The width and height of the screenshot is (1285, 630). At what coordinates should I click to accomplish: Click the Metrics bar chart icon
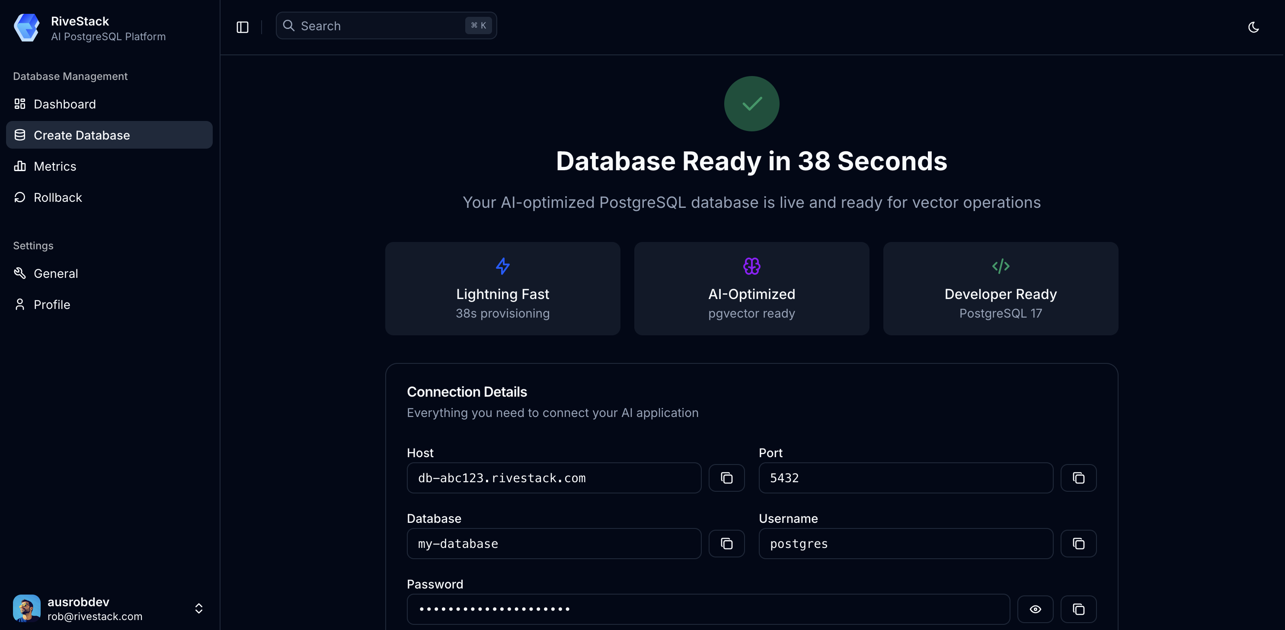pos(20,166)
